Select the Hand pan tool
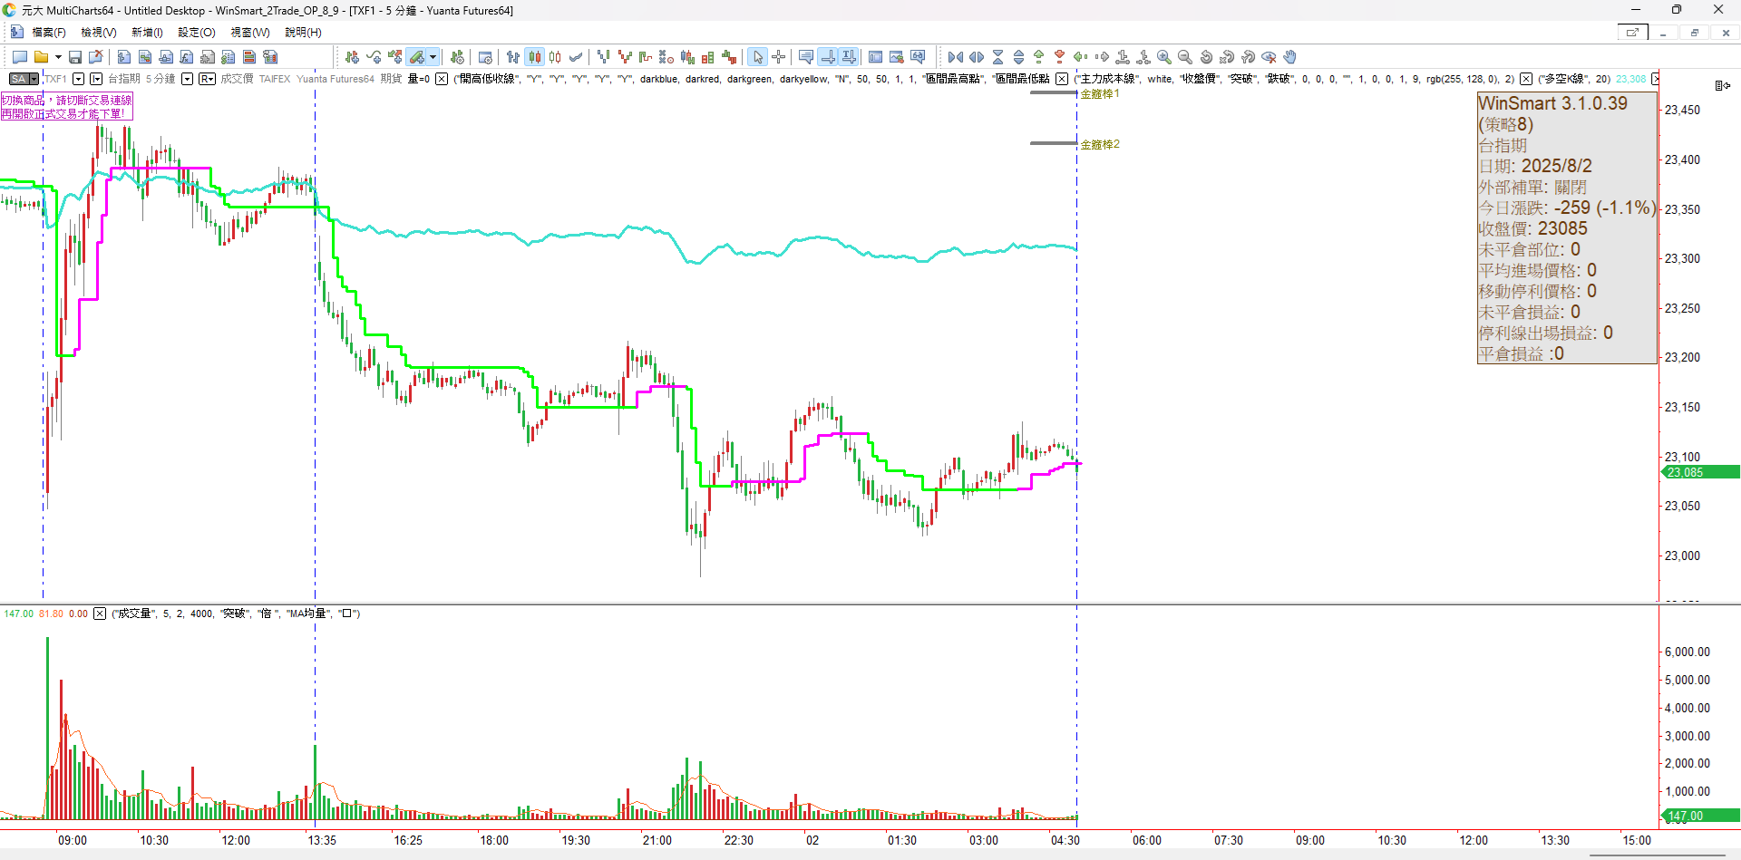Screen dimensions: 1741x860 pos(1289,57)
